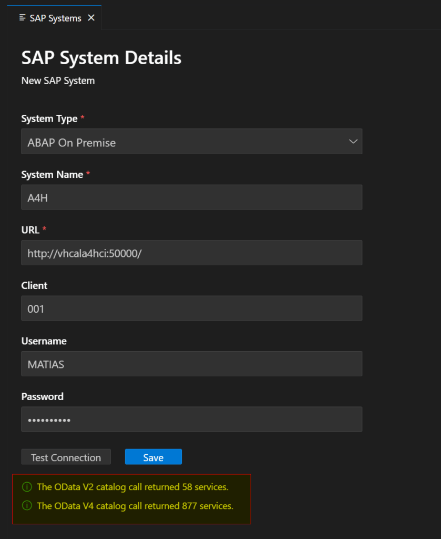Click the OData V4 catalog result message

click(135, 506)
